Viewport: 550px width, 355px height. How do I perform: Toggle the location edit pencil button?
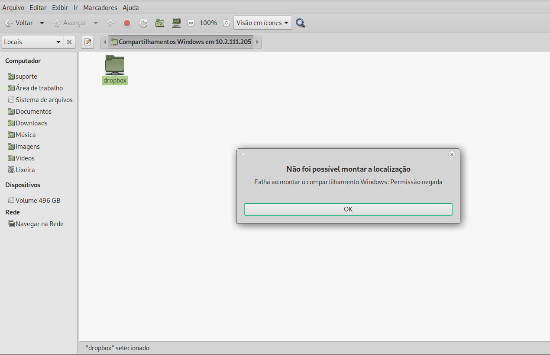88,42
